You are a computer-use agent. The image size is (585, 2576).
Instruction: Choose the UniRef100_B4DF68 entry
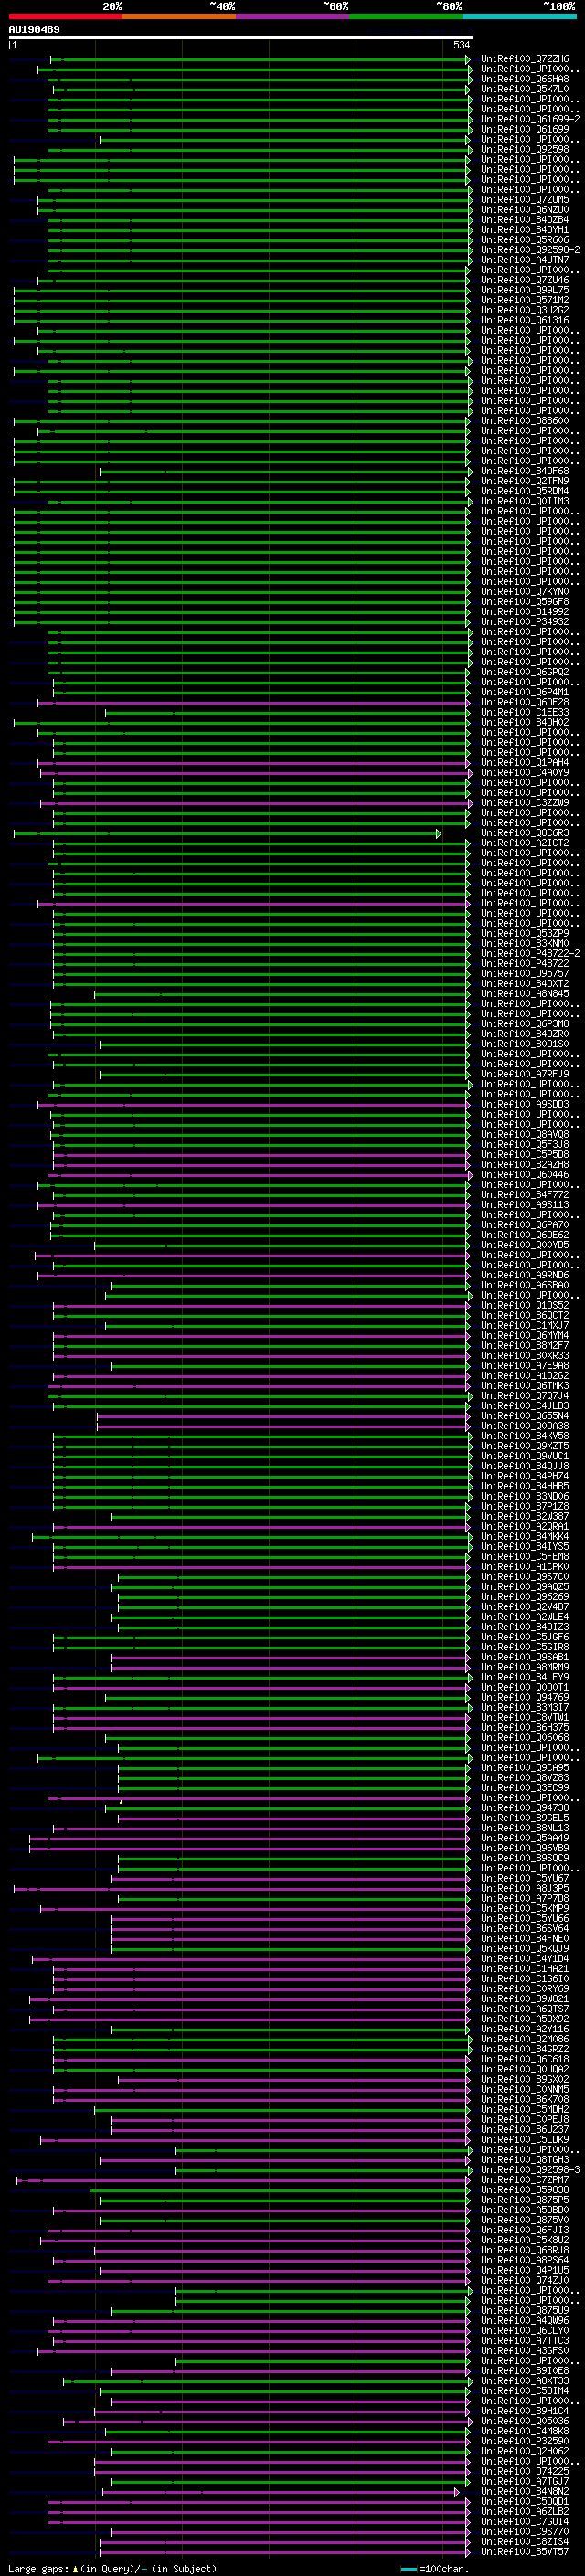point(524,471)
